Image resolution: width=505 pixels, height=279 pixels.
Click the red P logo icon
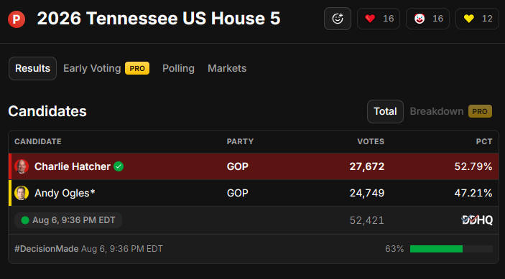17,19
